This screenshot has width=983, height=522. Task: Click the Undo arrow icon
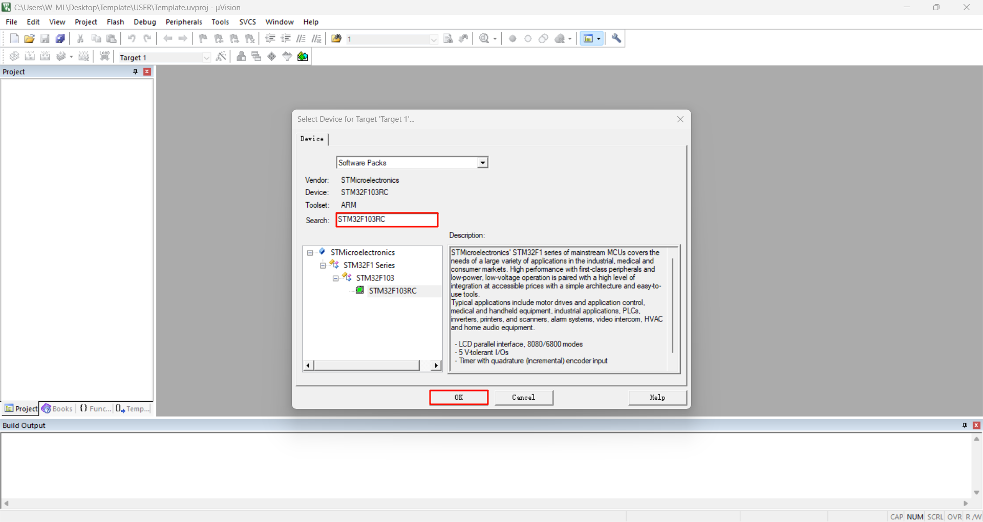click(x=132, y=38)
